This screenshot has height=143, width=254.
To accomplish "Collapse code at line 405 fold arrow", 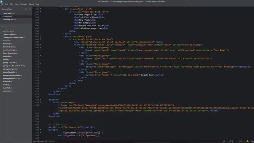I will pos(40,37).
